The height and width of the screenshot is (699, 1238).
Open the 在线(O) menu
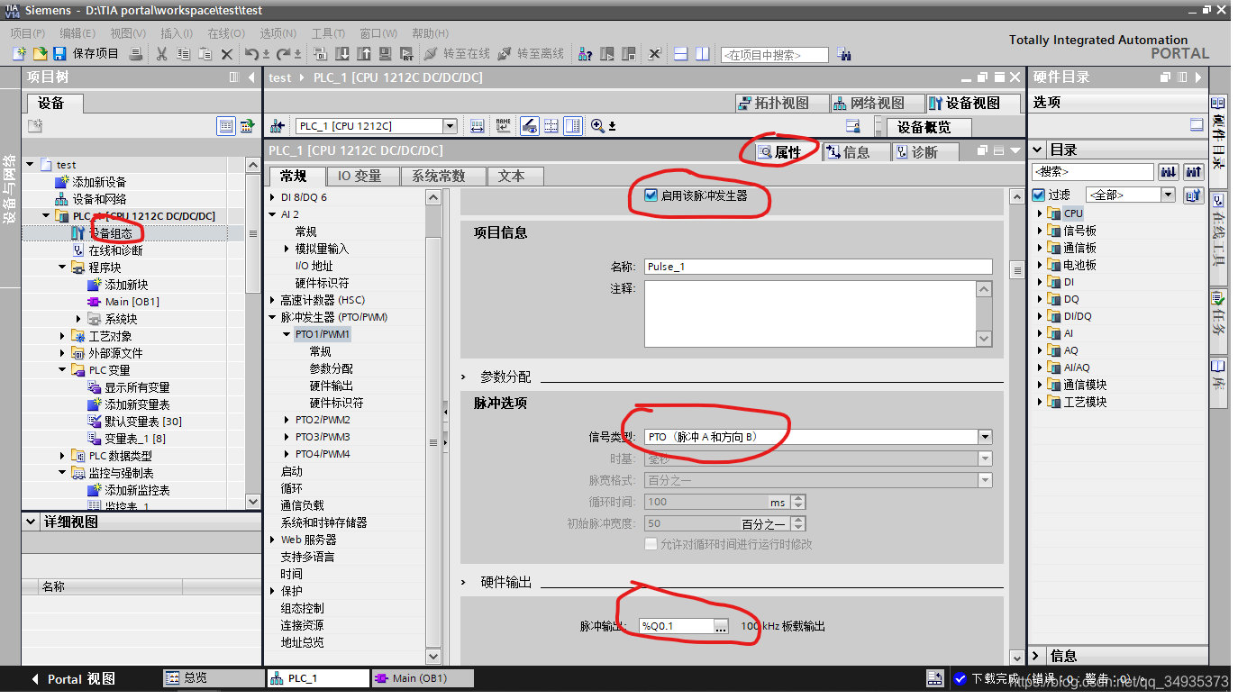[226, 33]
